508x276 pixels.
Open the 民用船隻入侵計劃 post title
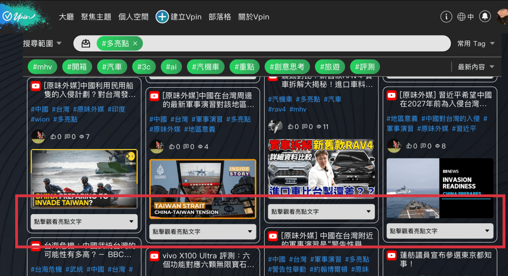[x=90, y=90]
